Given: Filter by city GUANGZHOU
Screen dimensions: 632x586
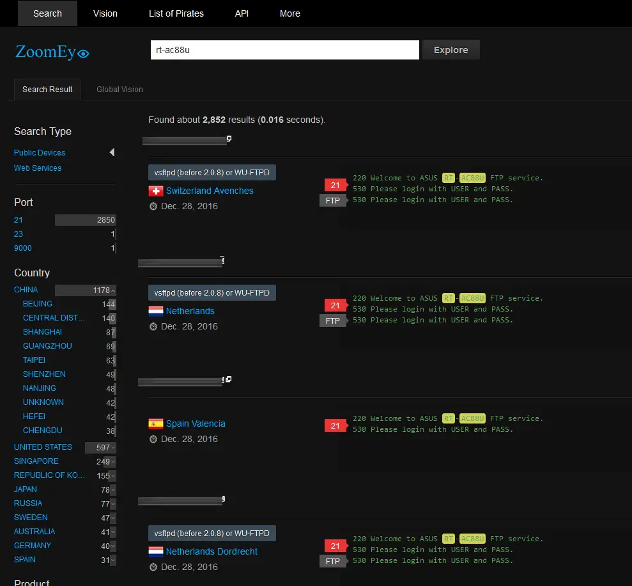Looking at the screenshot, I should coord(47,346).
